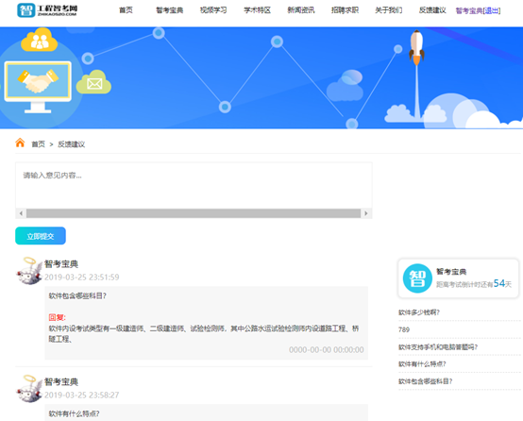Click the 退出 logout link
This screenshot has height=421, width=523.
coord(492,11)
